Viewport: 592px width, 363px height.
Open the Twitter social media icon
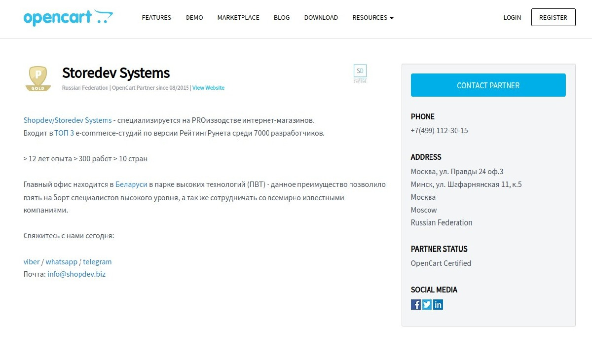[x=427, y=304]
